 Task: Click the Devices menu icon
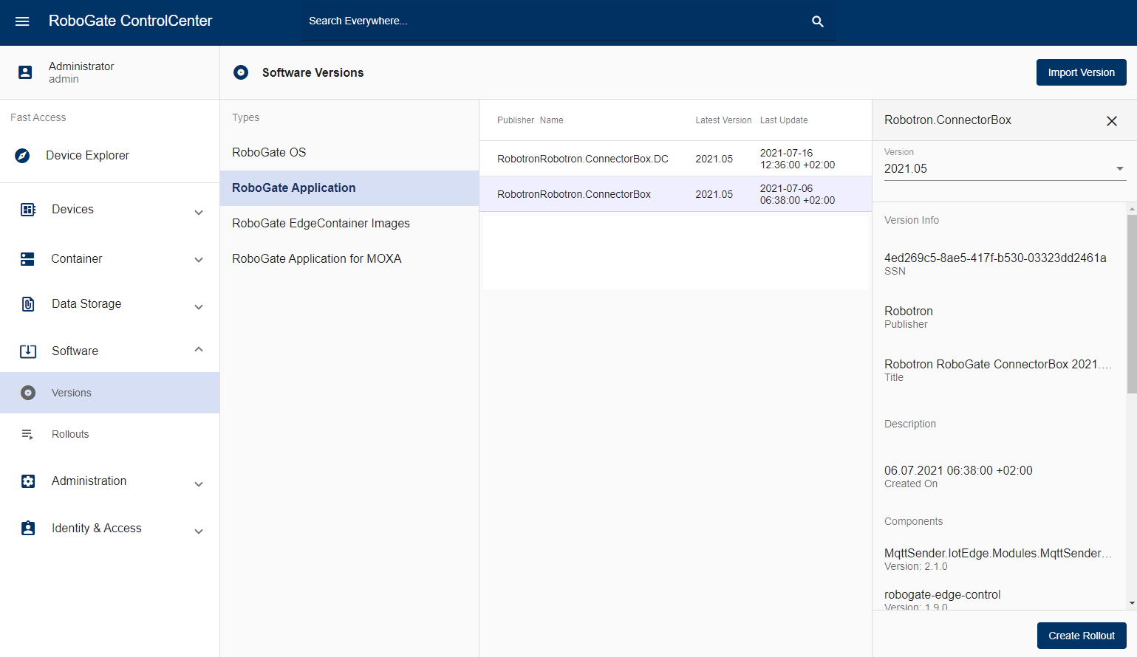28,210
